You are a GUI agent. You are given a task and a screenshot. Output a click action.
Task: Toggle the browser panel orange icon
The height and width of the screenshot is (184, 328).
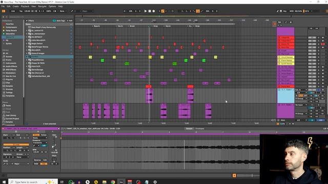click(x=4, y=11)
